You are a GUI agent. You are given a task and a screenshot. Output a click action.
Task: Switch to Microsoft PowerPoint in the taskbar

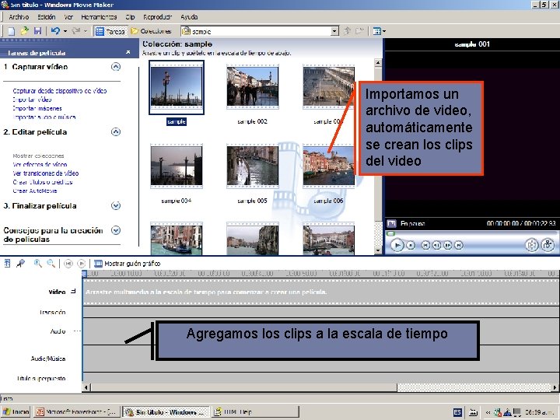pos(77,411)
